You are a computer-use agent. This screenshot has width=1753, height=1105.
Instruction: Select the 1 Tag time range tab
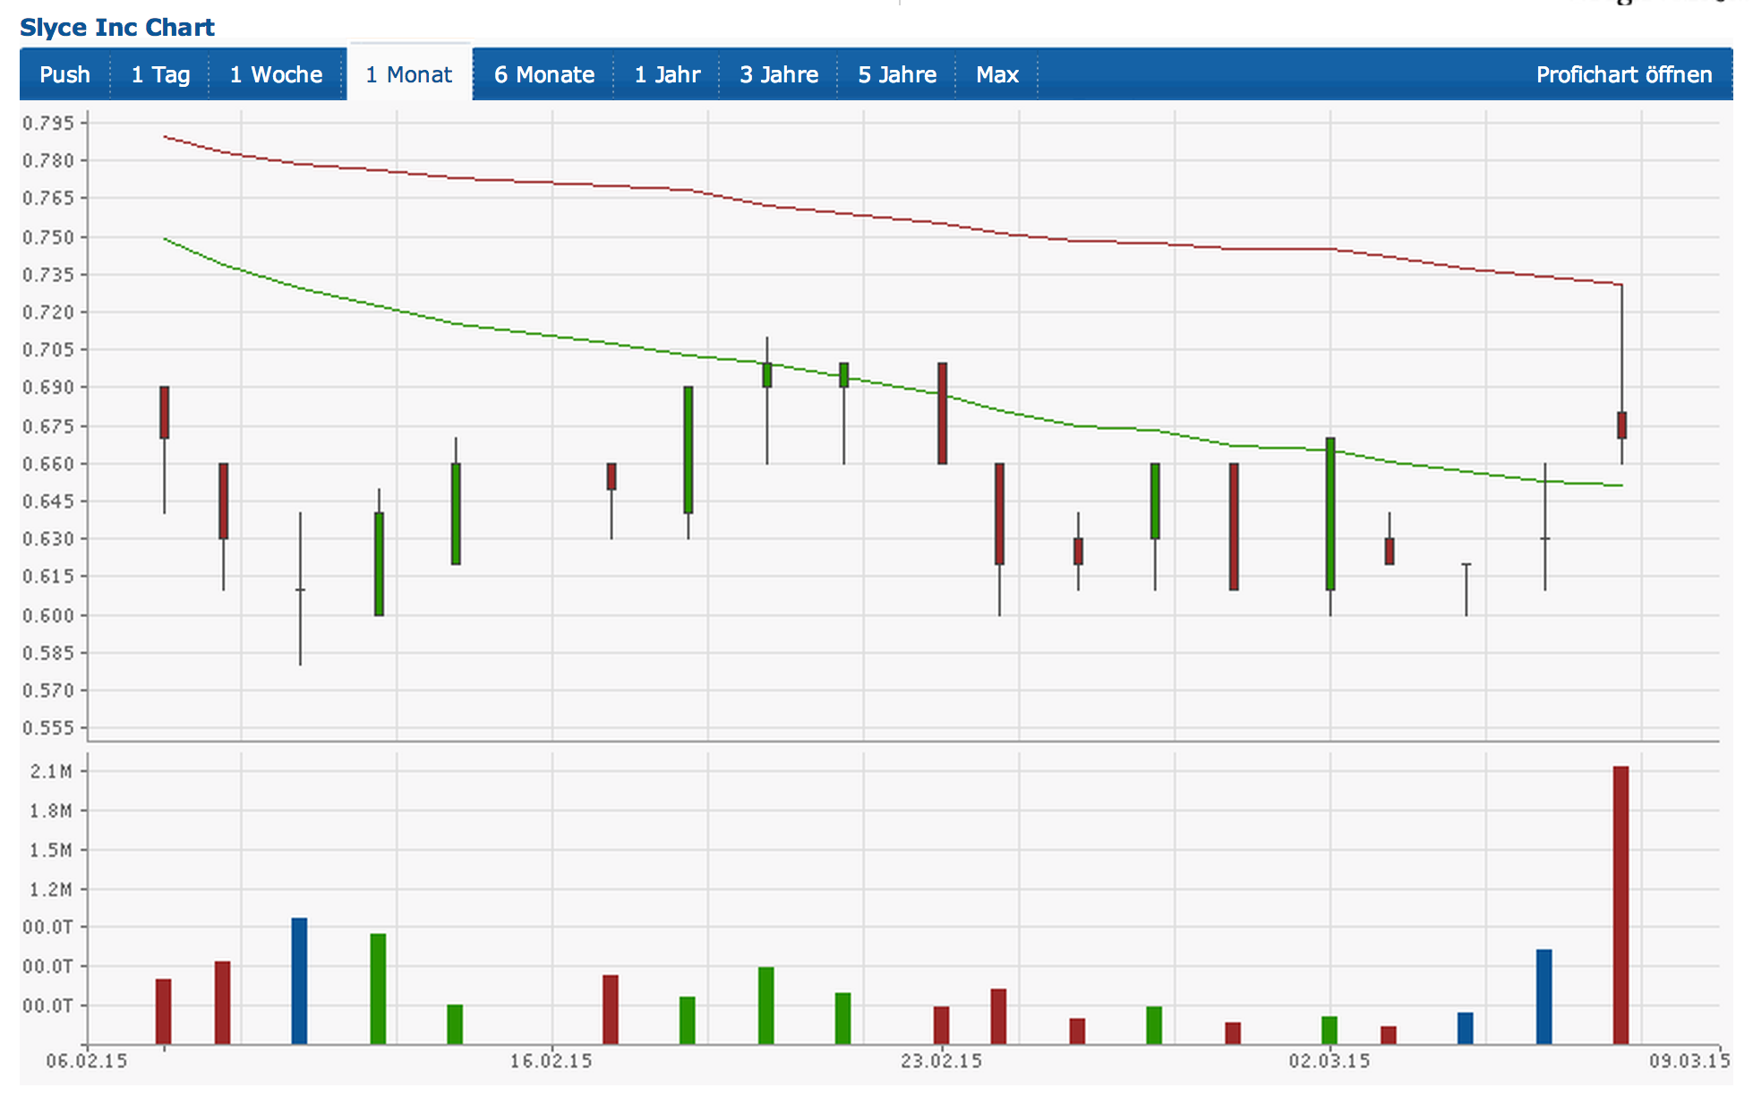160,75
